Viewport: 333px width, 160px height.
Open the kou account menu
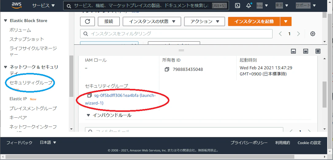tap(262, 6)
